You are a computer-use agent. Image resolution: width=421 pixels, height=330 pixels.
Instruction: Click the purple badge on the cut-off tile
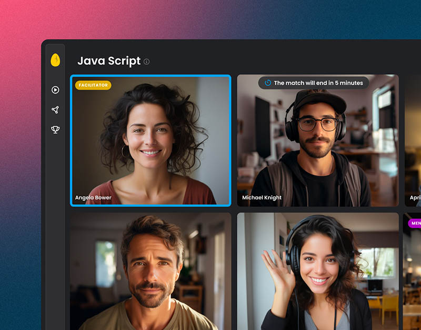point(415,223)
